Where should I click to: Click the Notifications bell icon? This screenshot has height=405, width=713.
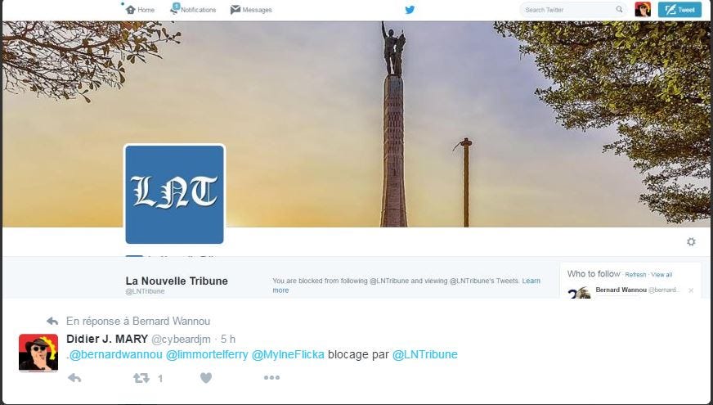(175, 9)
